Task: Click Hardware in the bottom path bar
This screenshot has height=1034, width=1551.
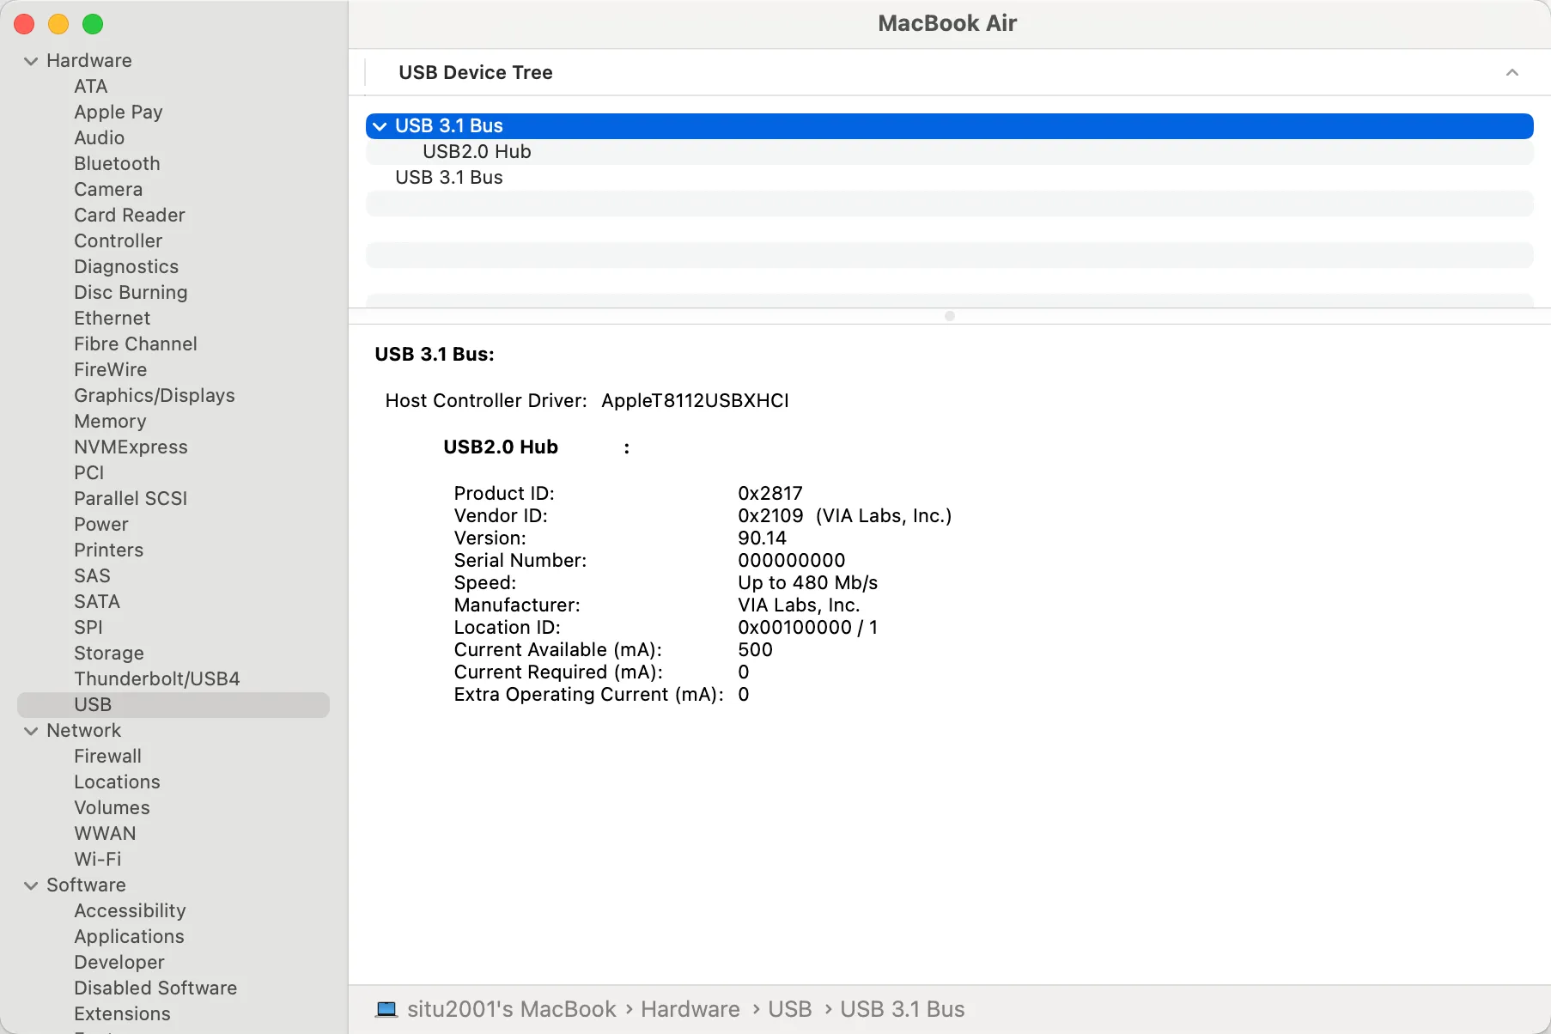Action: [x=690, y=1009]
